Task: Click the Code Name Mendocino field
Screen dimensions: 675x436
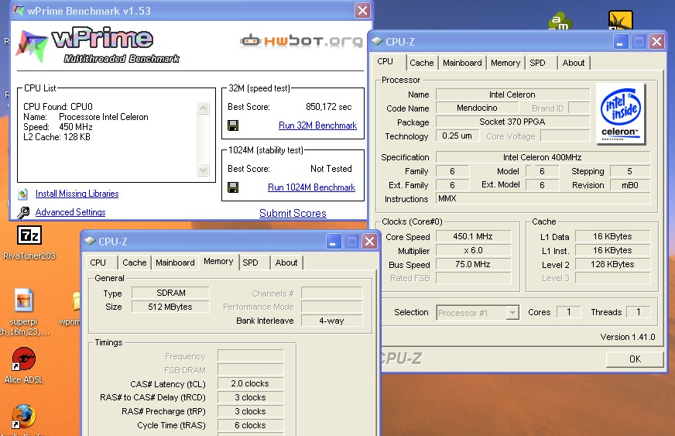Action: 477,108
